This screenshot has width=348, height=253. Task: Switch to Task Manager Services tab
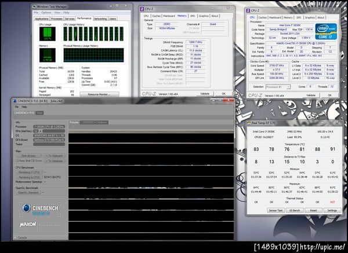coord(70,19)
